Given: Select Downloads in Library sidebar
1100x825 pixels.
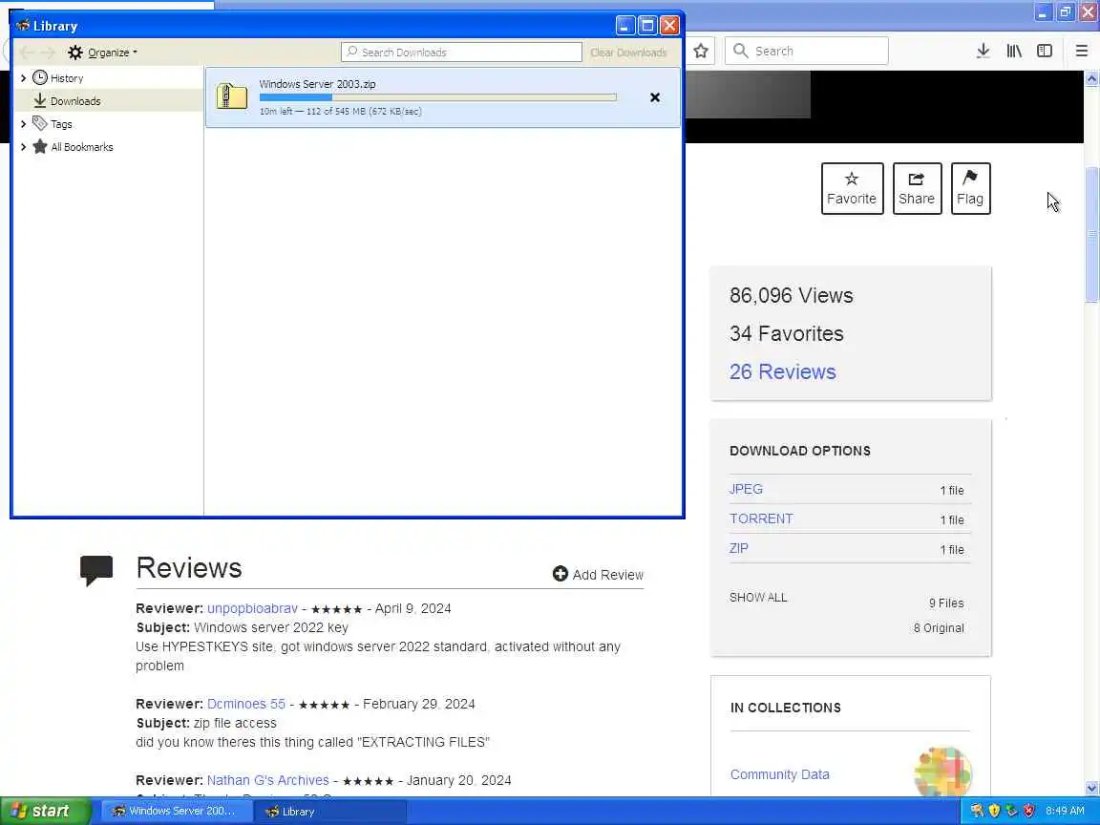Looking at the screenshot, I should (x=75, y=101).
